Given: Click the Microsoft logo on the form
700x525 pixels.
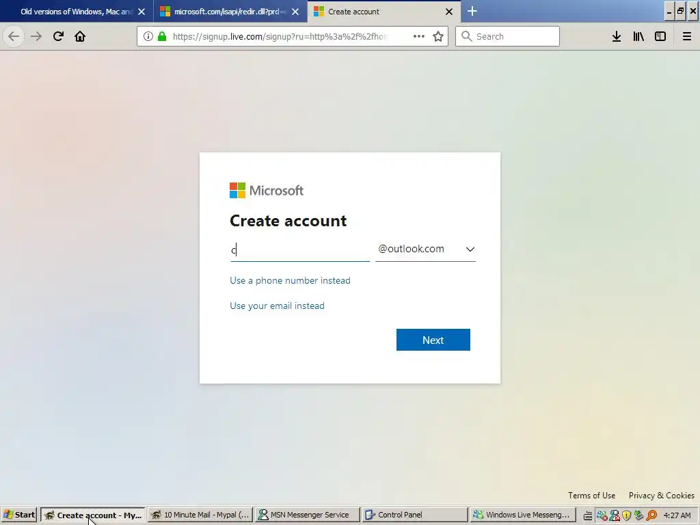Looking at the screenshot, I should [267, 191].
